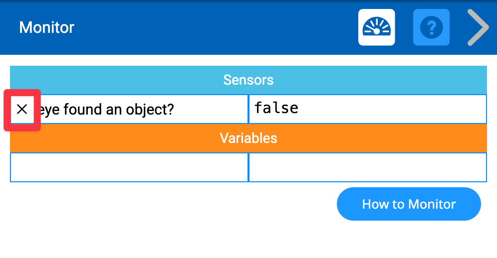Click the Monitor title text
The width and height of the screenshot is (497, 258).
coord(46,27)
